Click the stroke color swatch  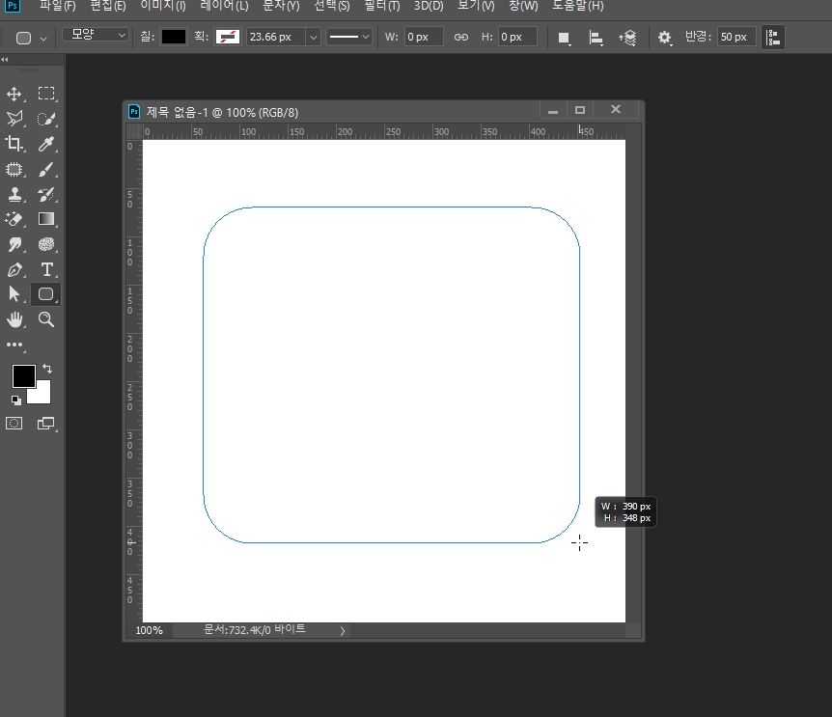tap(227, 37)
